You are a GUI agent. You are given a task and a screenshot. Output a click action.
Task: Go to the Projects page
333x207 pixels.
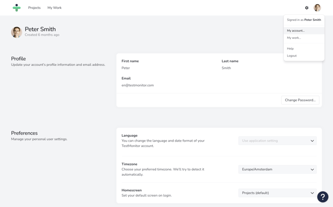tap(34, 8)
